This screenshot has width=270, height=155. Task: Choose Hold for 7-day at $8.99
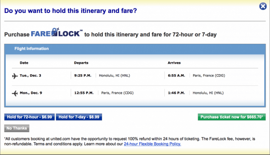[79, 117]
